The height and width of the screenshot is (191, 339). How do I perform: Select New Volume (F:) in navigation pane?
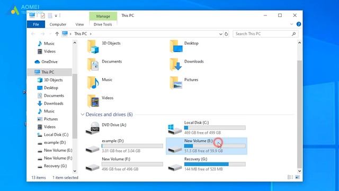click(x=58, y=158)
